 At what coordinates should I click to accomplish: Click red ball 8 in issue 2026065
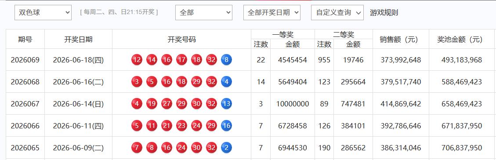(x=152, y=148)
